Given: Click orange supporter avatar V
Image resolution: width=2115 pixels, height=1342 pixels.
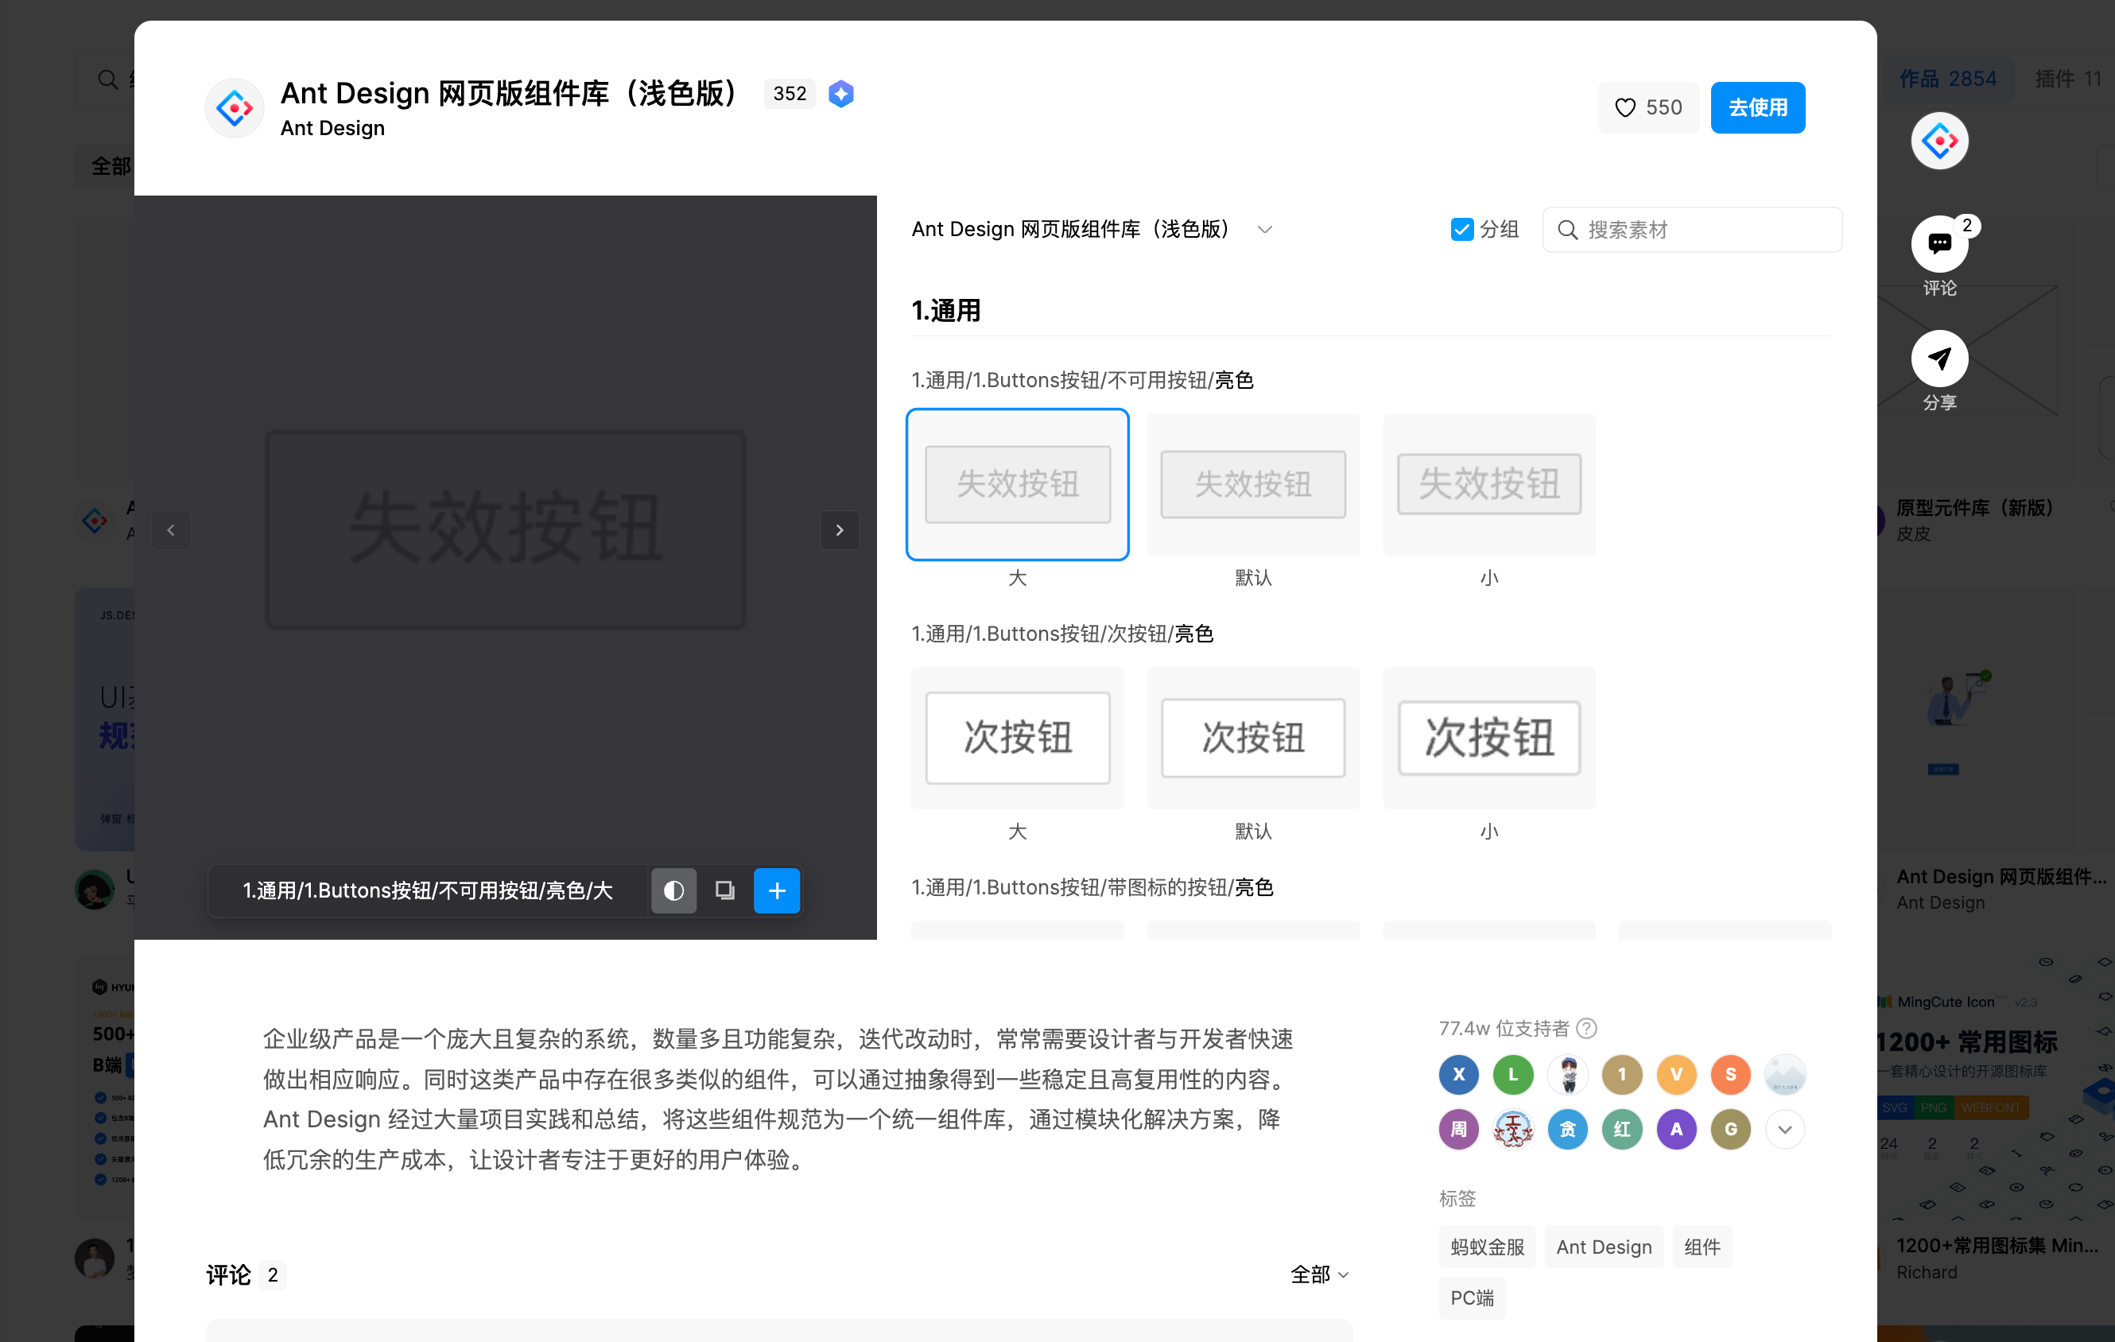Looking at the screenshot, I should coord(1676,1074).
